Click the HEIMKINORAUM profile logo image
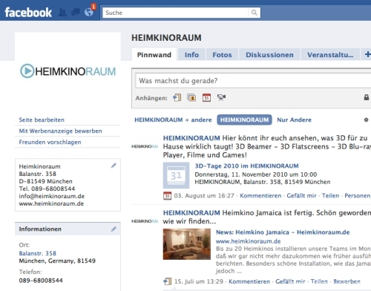Screen dimensions: 371x291 click(x=68, y=71)
